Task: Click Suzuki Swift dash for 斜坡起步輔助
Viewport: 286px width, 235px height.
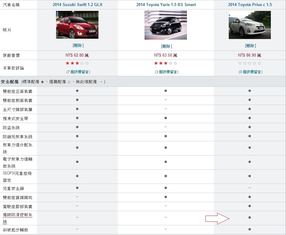Action: click(x=77, y=229)
